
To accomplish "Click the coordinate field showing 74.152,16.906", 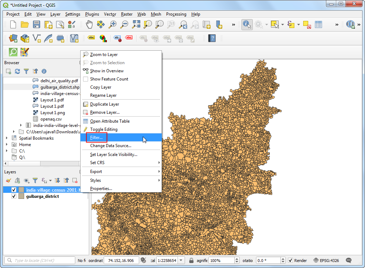I will click(x=121, y=260).
